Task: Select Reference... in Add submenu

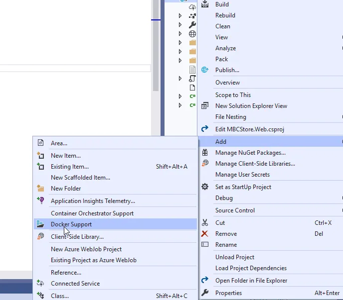Action: click(x=115, y=272)
